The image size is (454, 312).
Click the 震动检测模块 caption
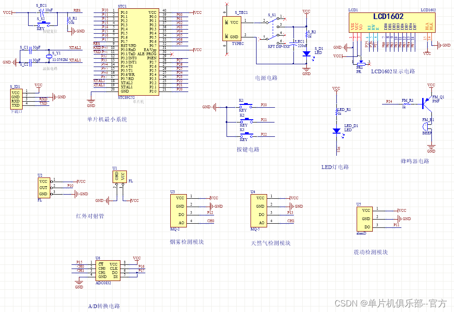[x=370, y=252]
